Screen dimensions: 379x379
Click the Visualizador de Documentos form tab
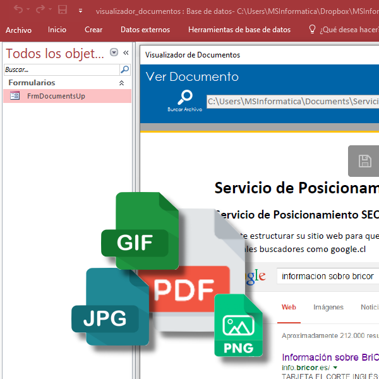(x=193, y=55)
